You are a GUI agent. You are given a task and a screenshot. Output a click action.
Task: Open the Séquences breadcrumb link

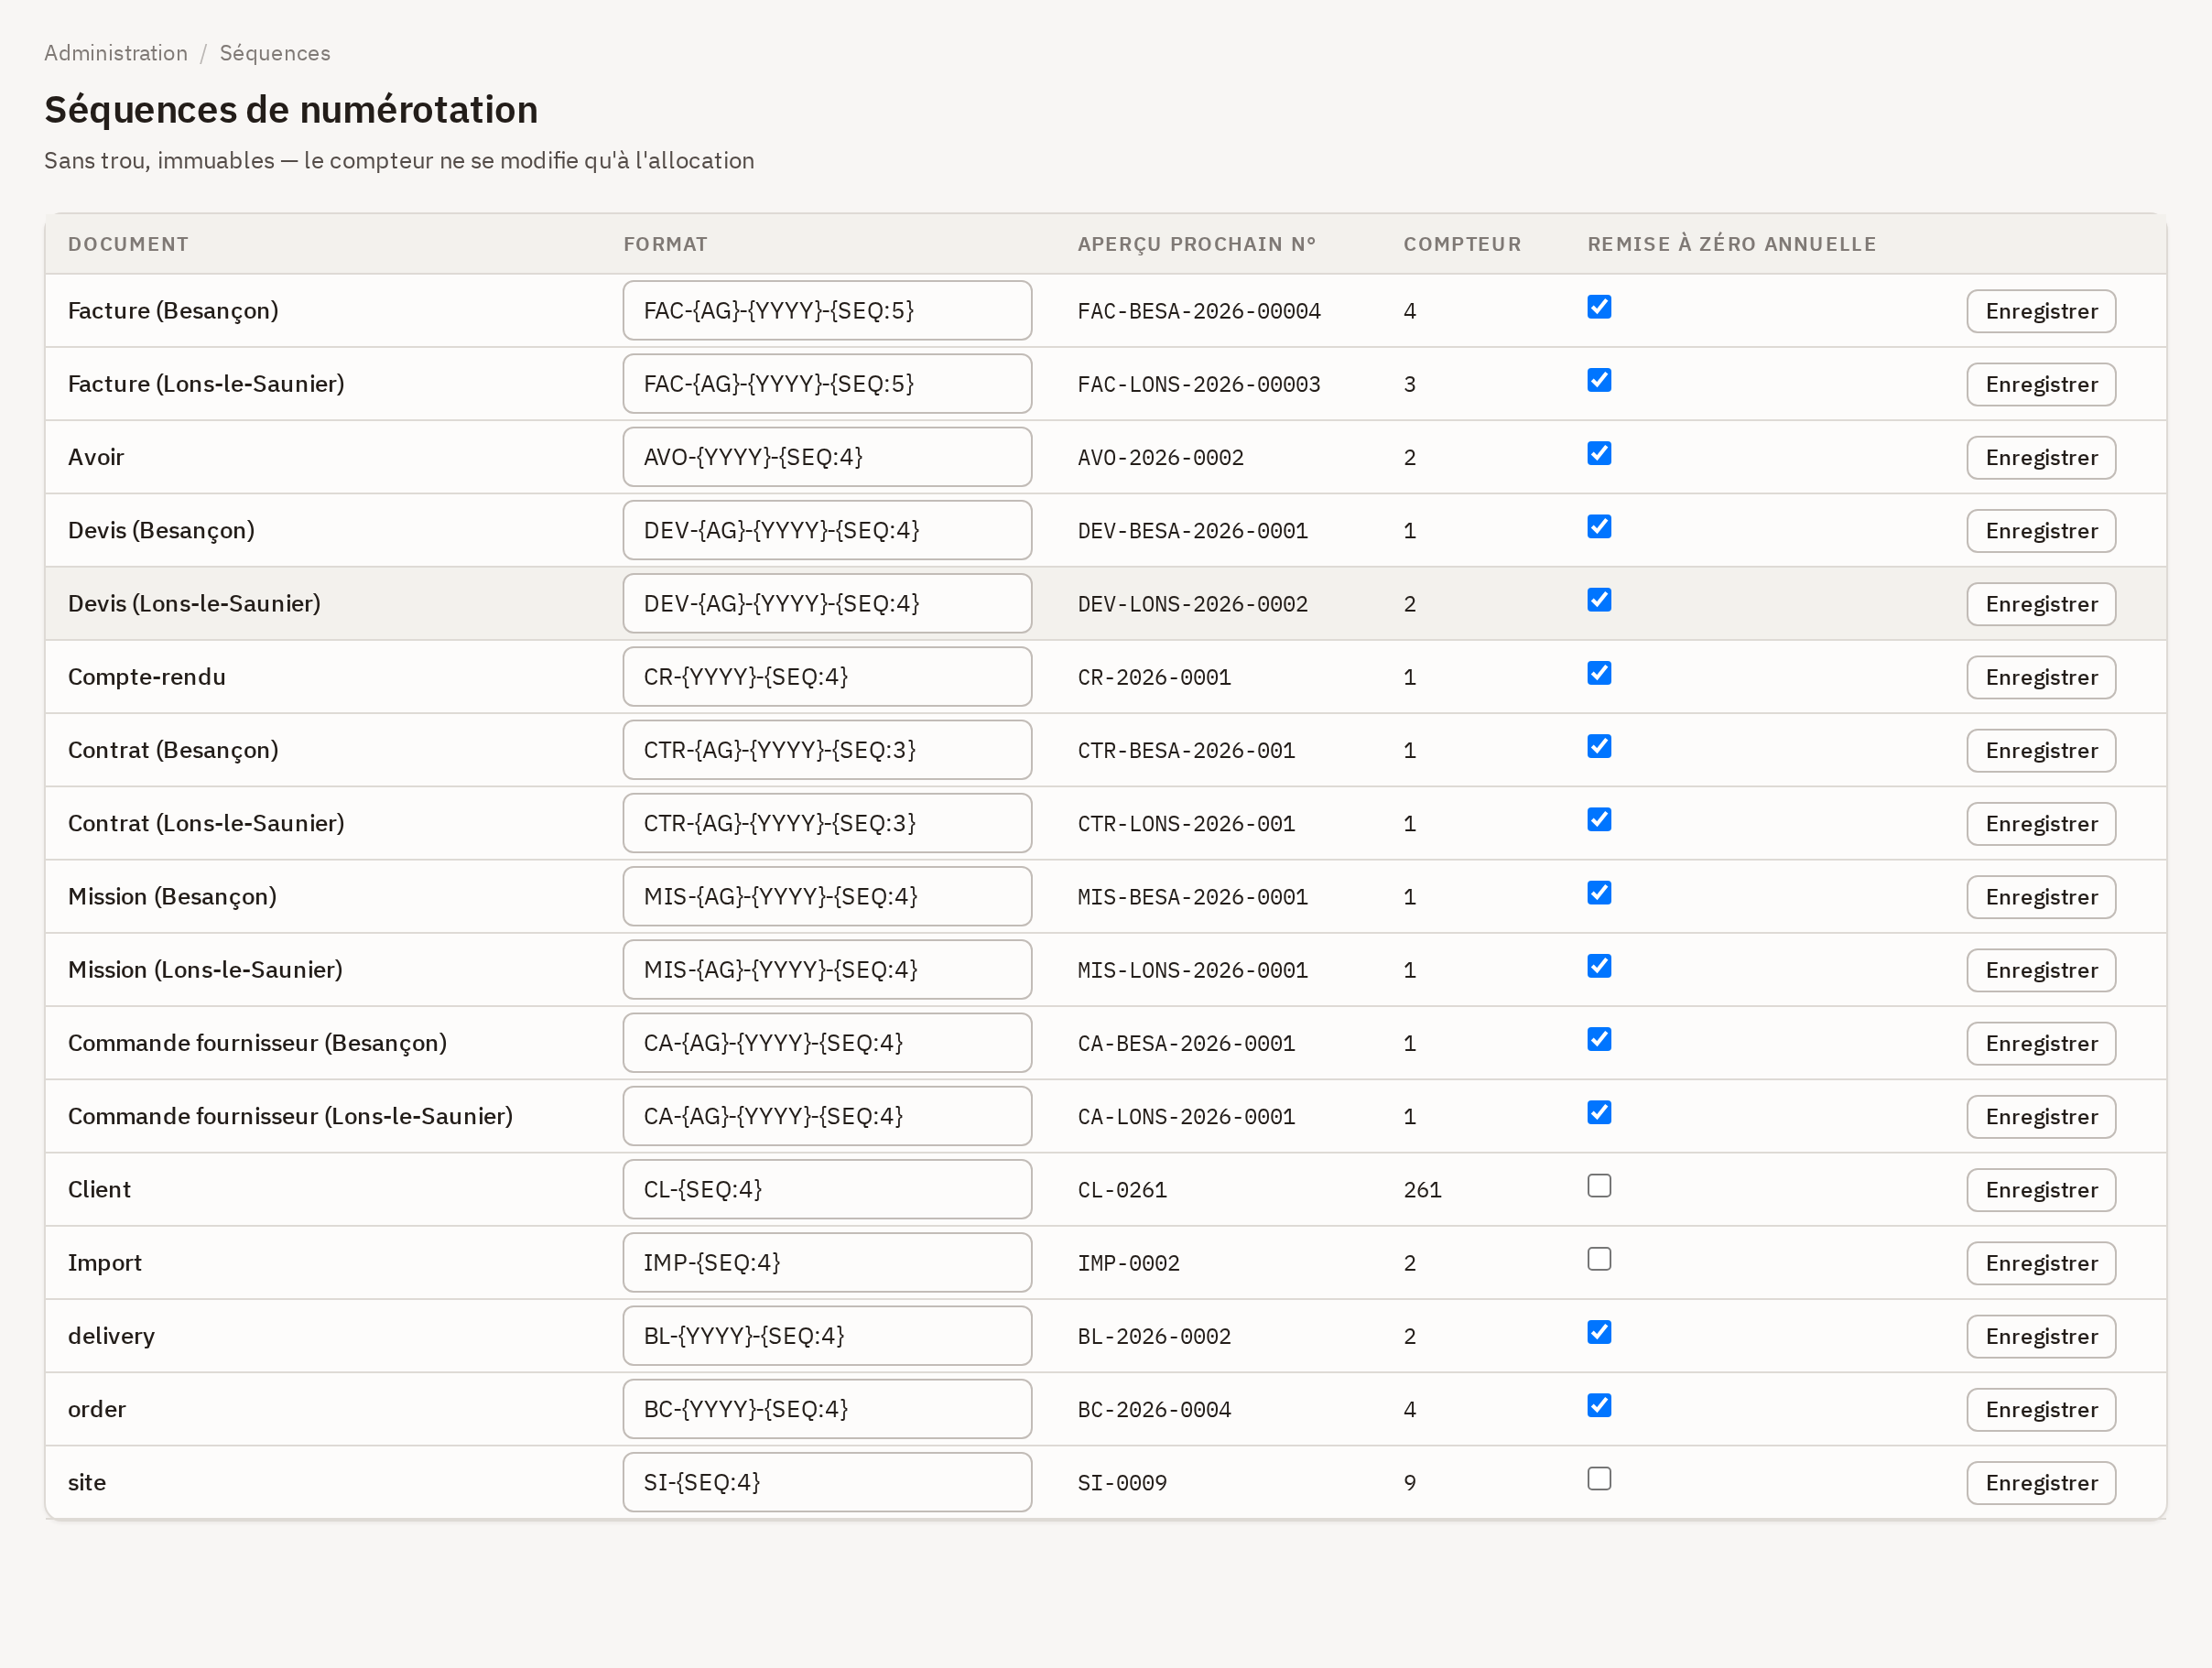275,53
